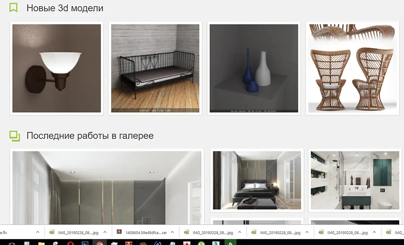Screen dimensions: 404x245
Task: Open the large curtains-and-gold-strips interior render
Action: coord(107,188)
